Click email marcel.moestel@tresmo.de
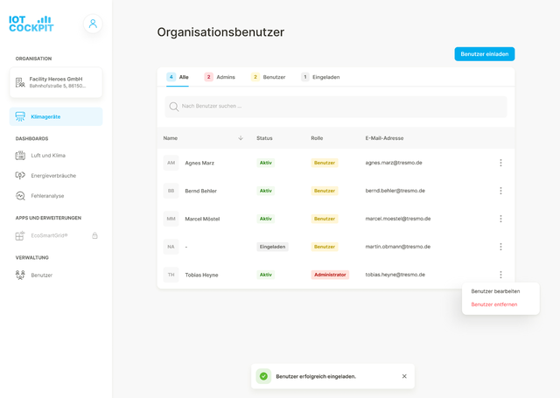This screenshot has height=398, width=560. click(x=398, y=219)
